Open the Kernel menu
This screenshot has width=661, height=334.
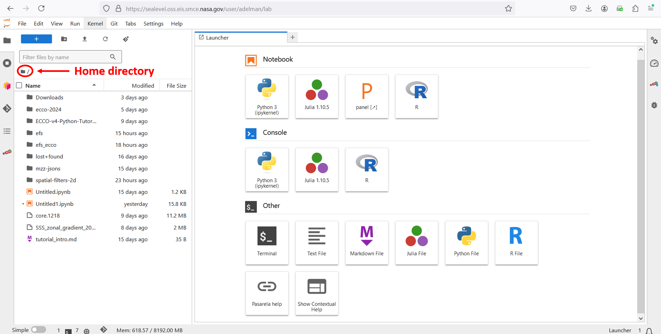pyautogui.click(x=95, y=23)
